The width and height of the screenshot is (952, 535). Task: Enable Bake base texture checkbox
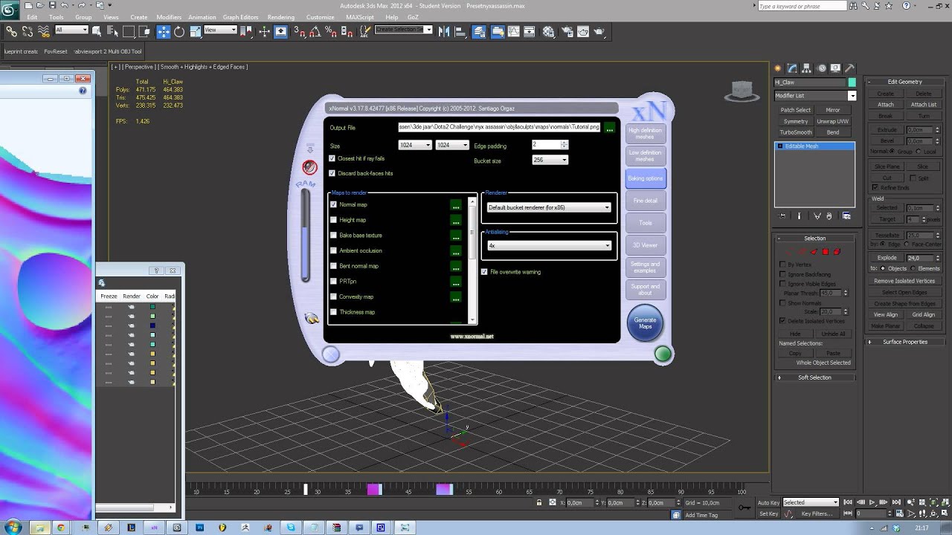[333, 236]
